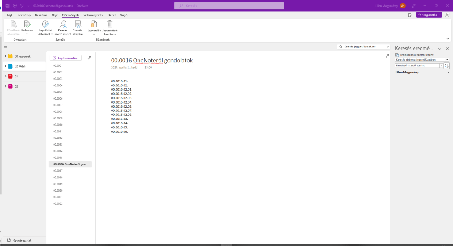Toggle the Z-A sort order button
The width and height of the screenshot is (453, 246).
[447, 65]
